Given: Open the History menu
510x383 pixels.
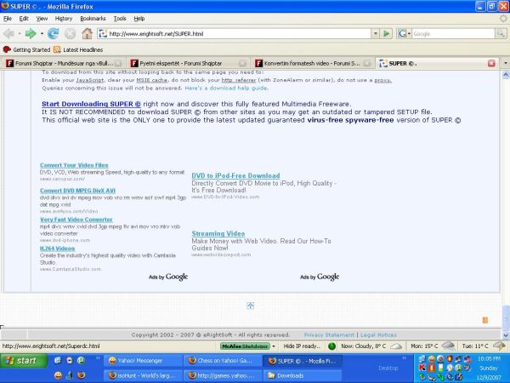Looking at the screenshot, I should point(64,19).
